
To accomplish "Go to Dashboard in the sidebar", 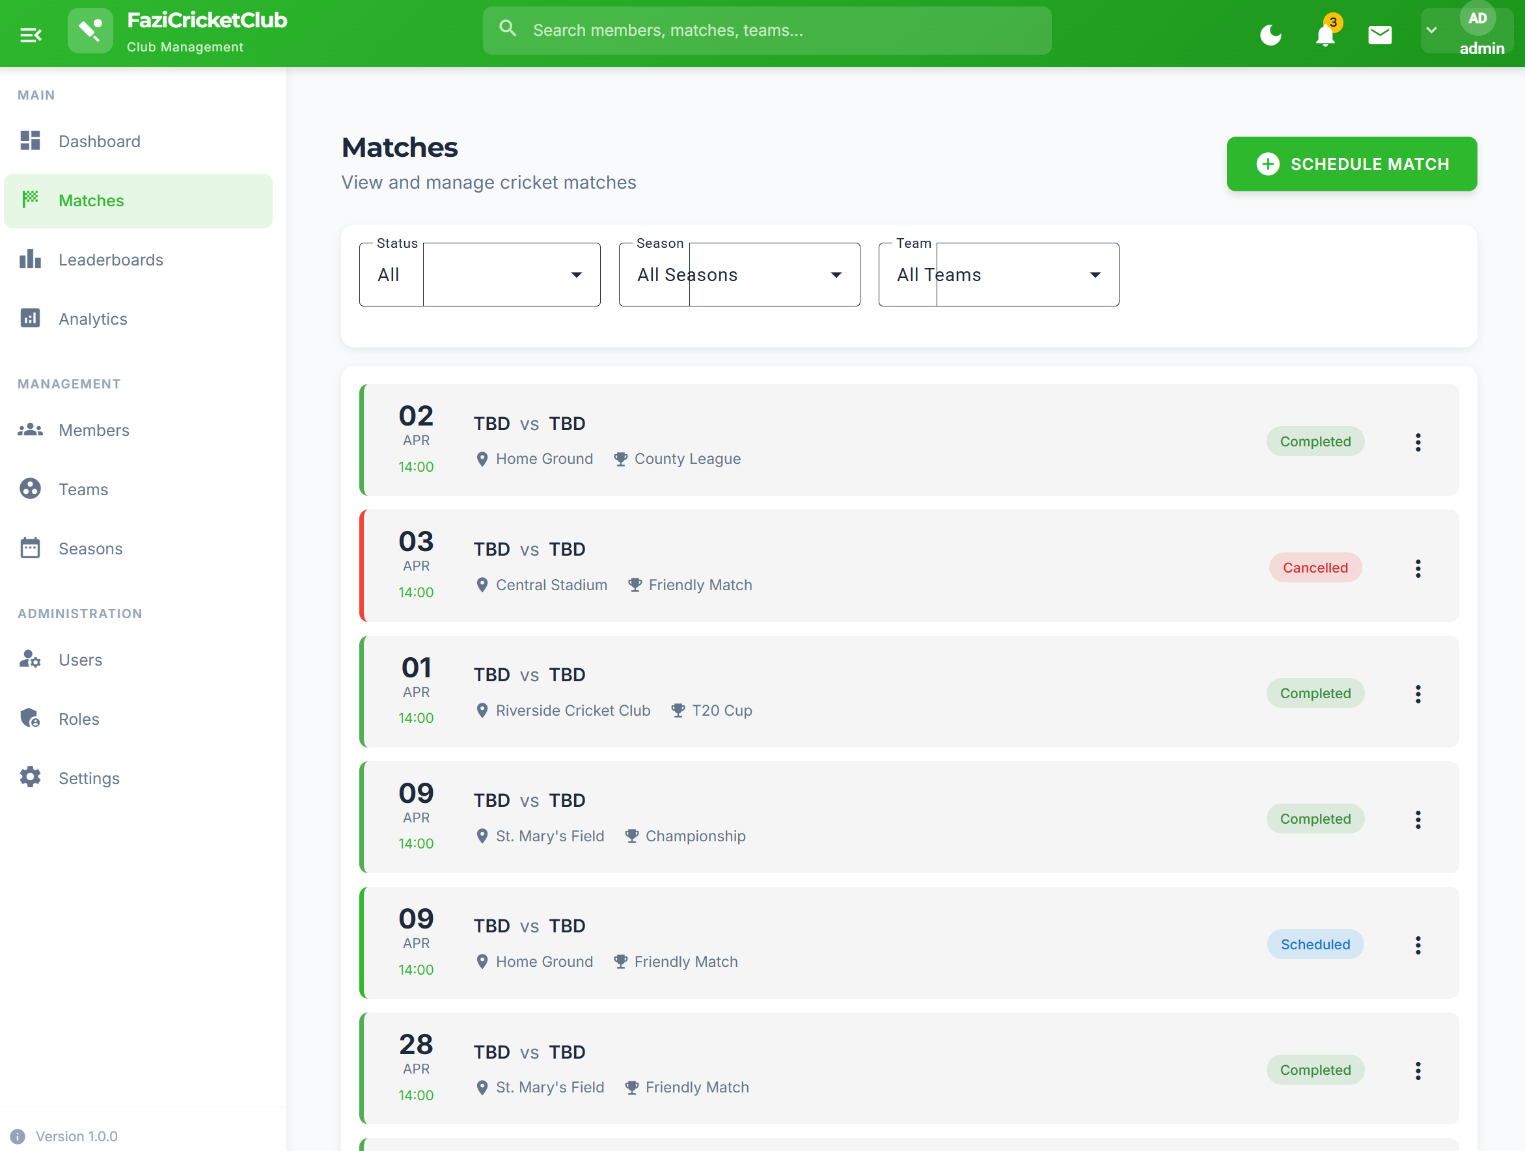I will point(138,141).
